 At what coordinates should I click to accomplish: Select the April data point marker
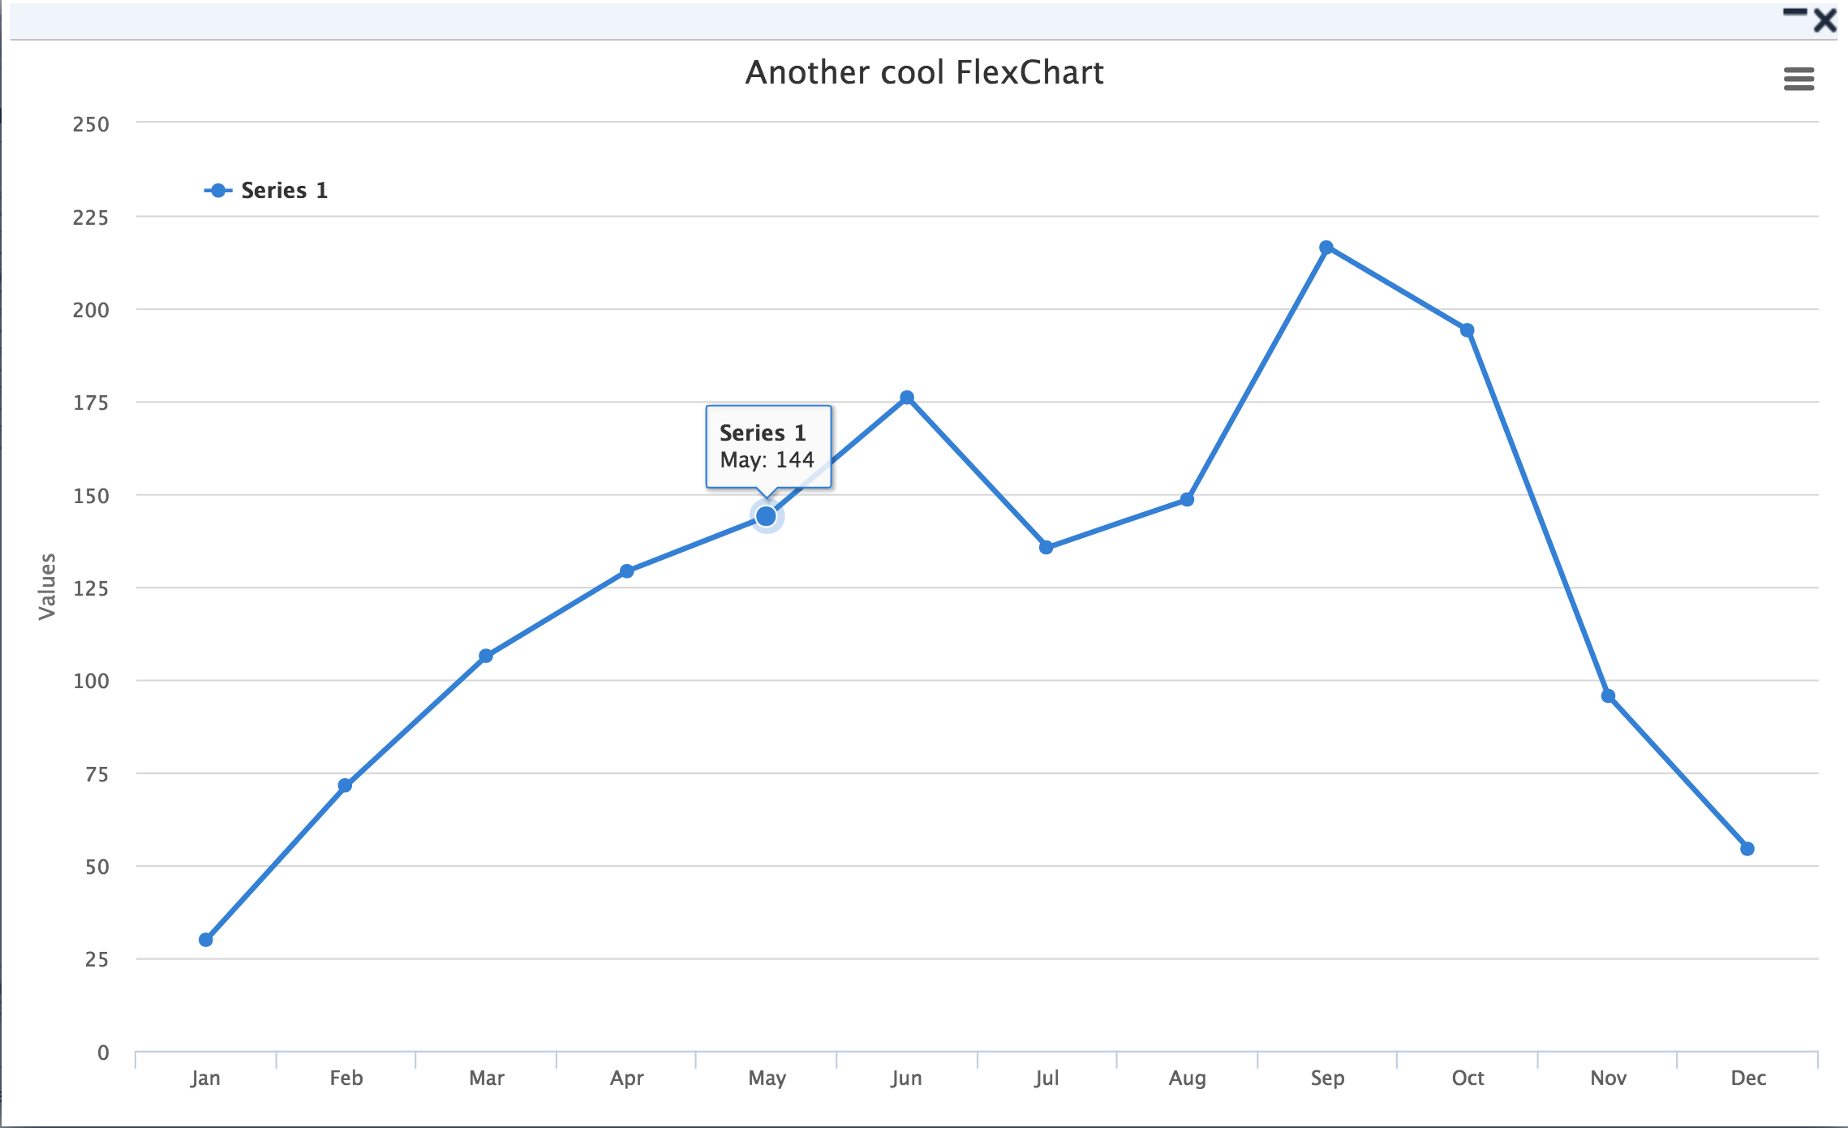626,571
